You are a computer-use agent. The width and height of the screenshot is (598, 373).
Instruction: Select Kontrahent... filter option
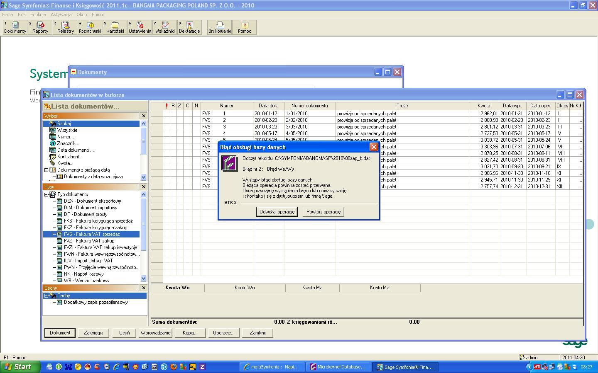tap(70, 157)
